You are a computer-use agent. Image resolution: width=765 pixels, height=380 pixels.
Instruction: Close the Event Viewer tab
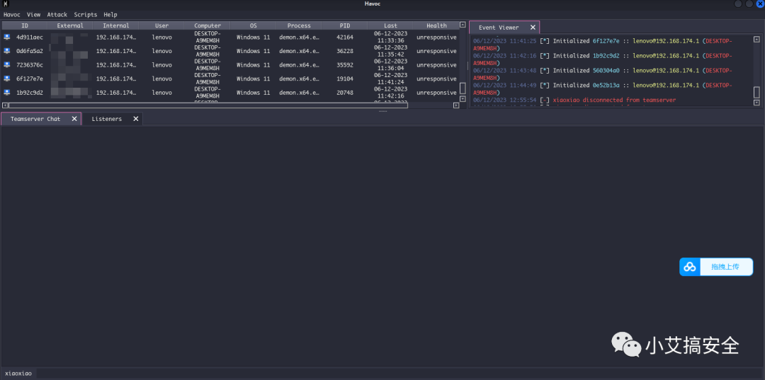[x=533, y=28]
